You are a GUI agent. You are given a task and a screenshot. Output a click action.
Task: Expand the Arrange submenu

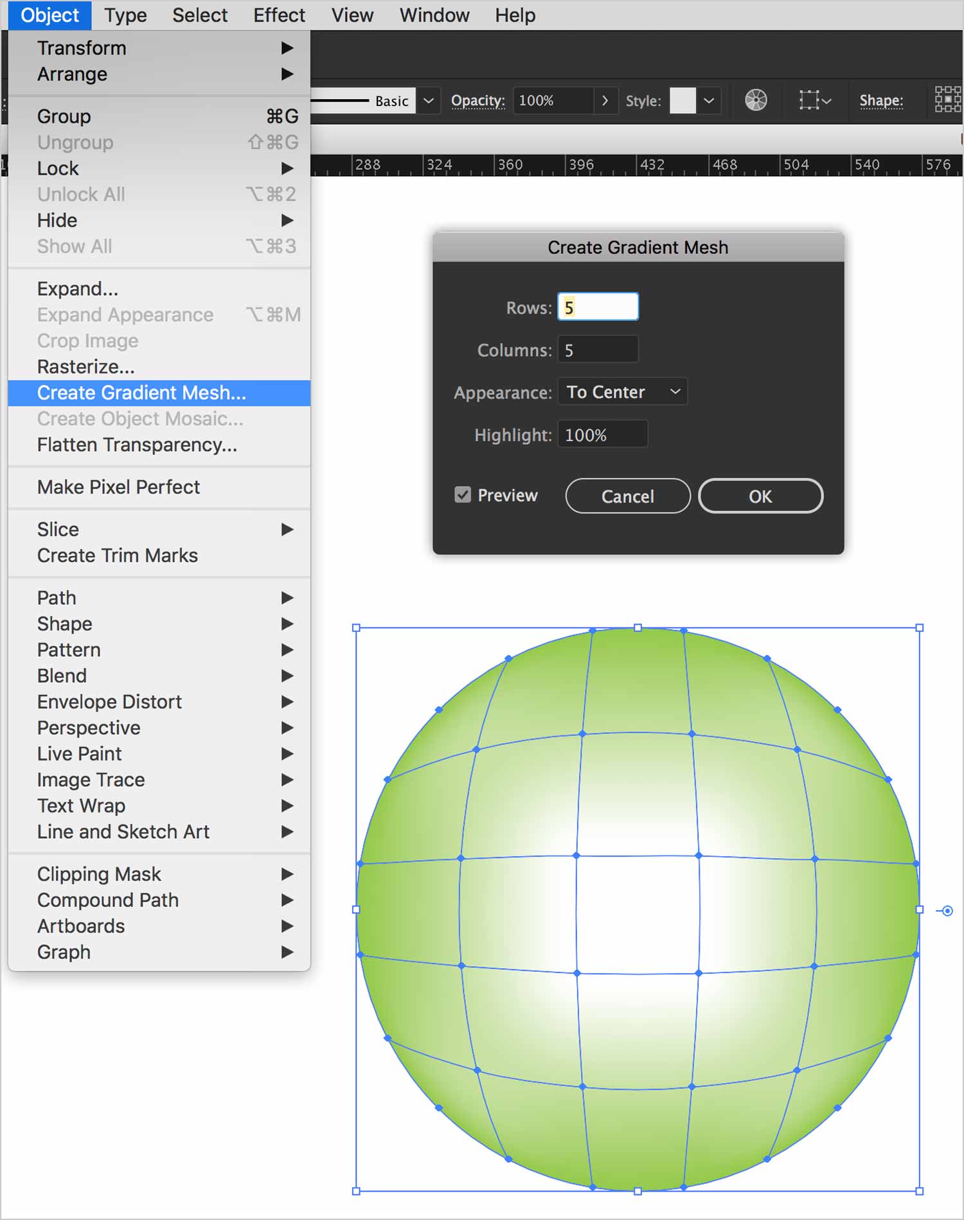pyautogui.click(x=159, y=74)
